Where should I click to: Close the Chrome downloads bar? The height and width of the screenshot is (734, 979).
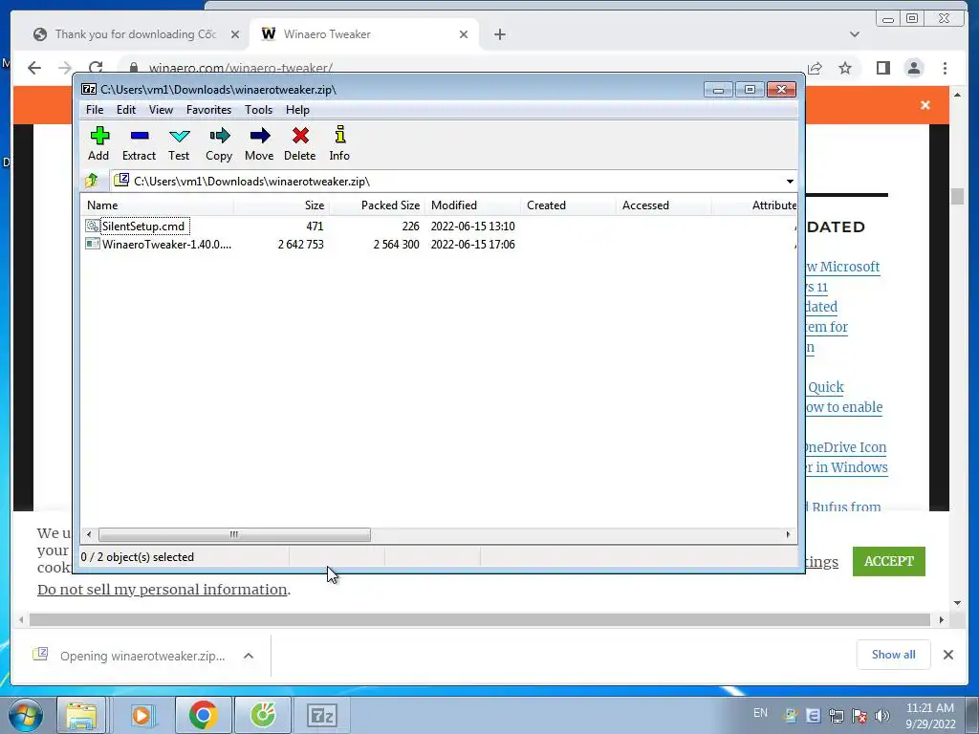pos(947,655)
